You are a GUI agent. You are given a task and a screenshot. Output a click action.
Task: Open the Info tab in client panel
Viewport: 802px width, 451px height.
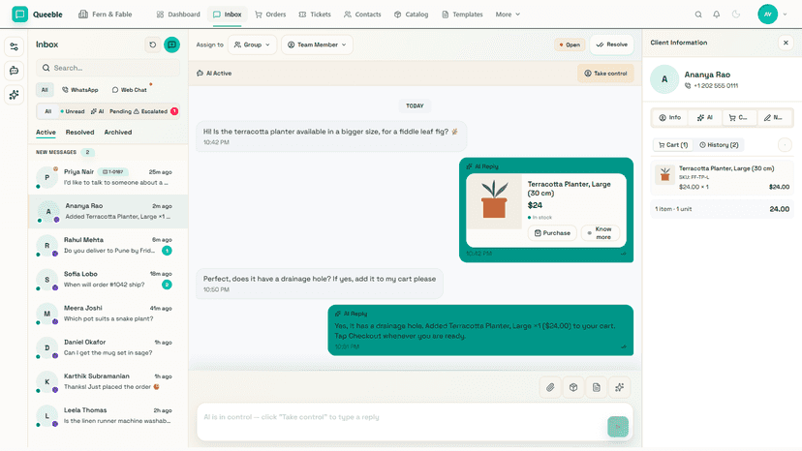(x=669, y=118)
